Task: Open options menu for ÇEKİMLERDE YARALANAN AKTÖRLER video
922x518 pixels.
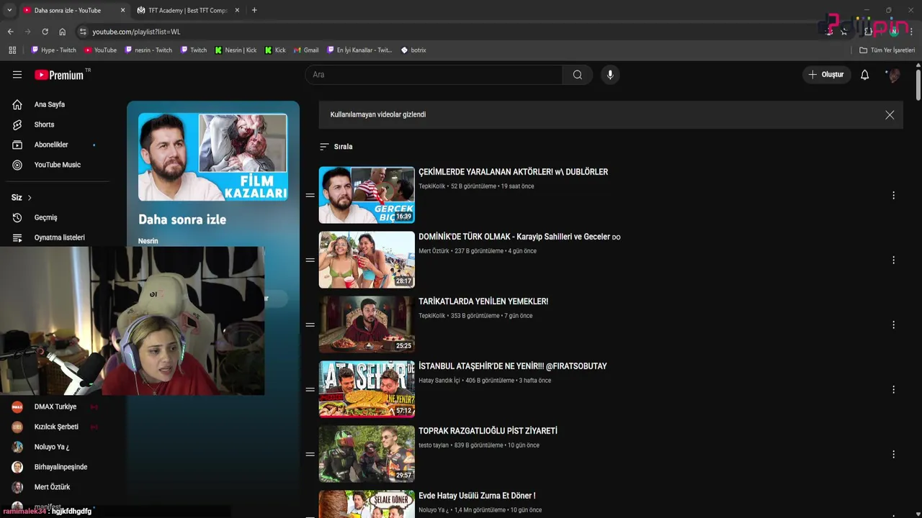Action: pyautogui.click(x=893, y=196)
